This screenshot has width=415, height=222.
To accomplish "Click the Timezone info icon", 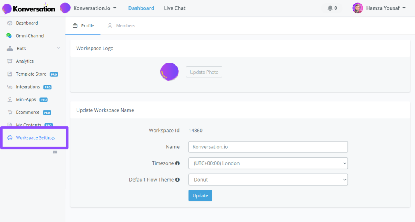I will pyautogui.click(x=178, y=163).
